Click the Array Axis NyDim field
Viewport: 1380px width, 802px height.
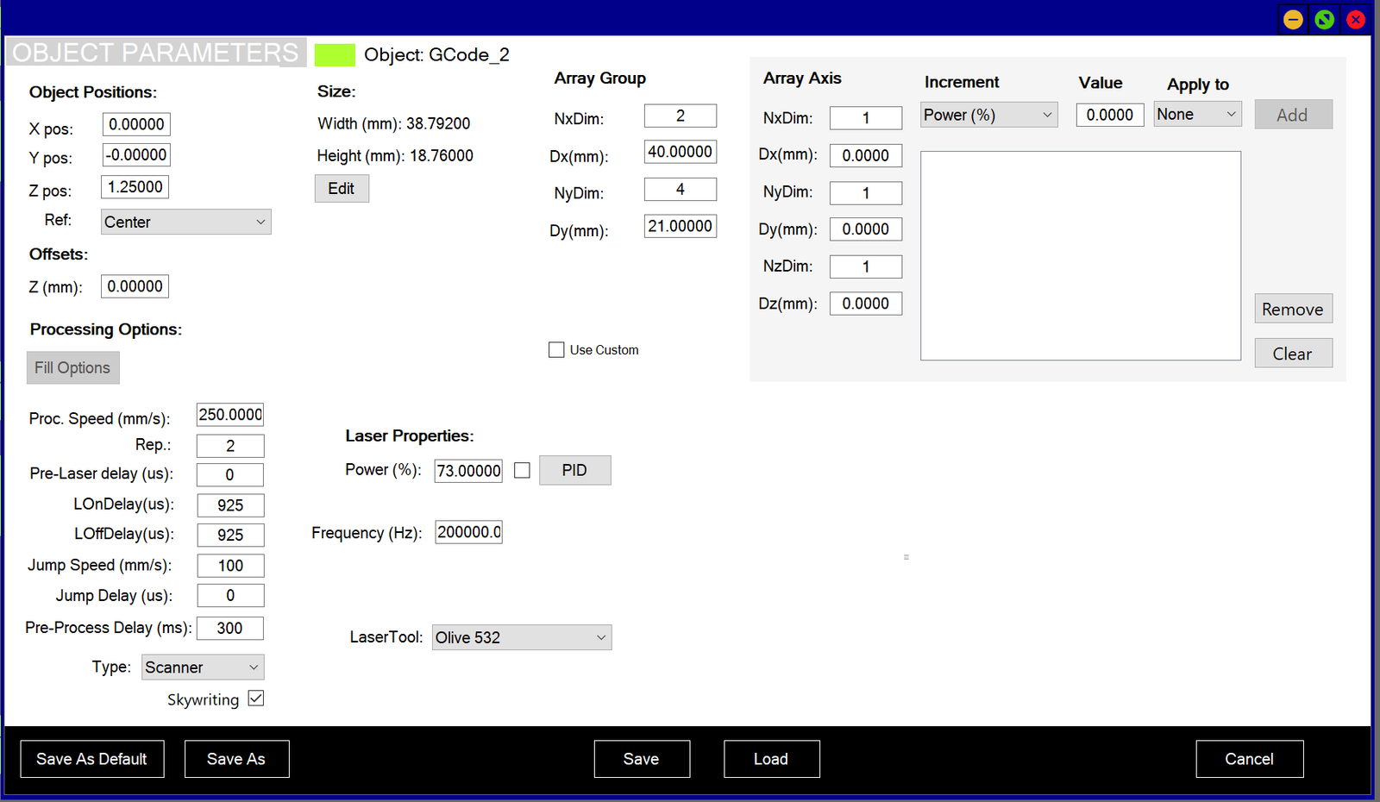click(x=866, y=193)
